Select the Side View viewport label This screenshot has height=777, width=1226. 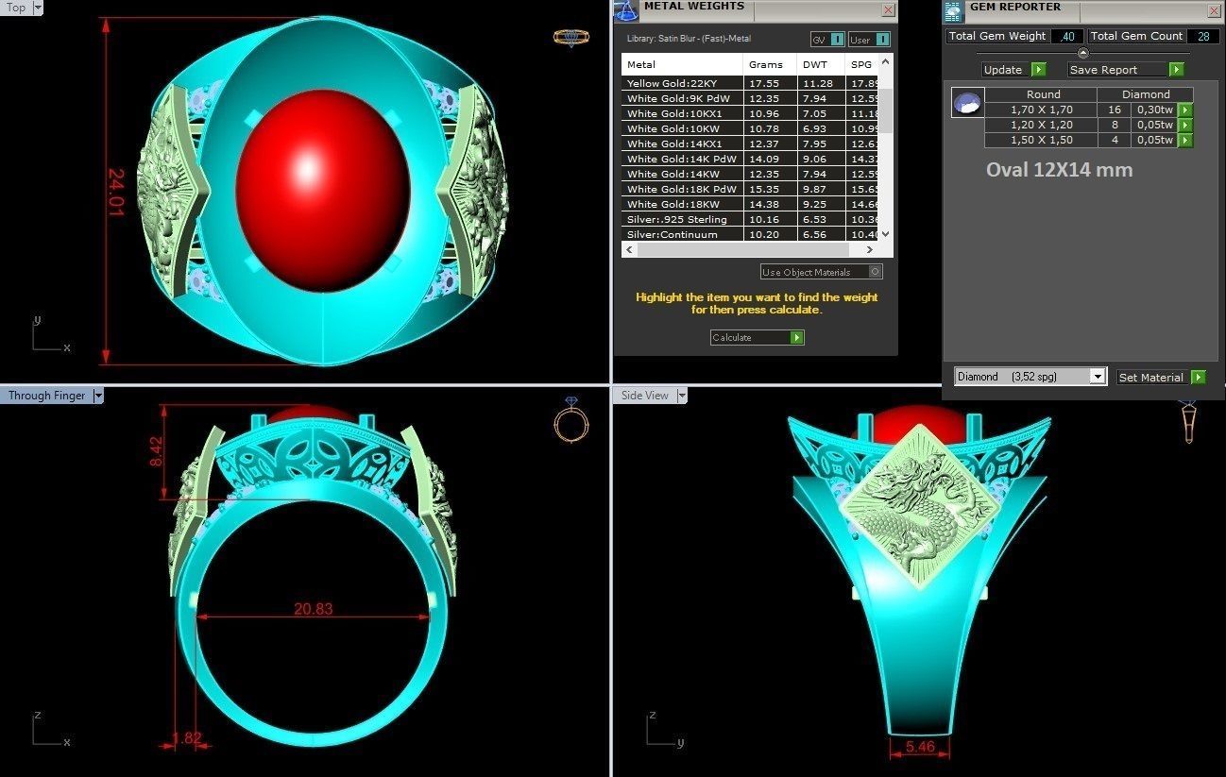[x=644, y=396]
